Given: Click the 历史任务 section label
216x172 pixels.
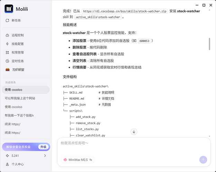Looking at the screenshot, I should click(x=10, y=83).
